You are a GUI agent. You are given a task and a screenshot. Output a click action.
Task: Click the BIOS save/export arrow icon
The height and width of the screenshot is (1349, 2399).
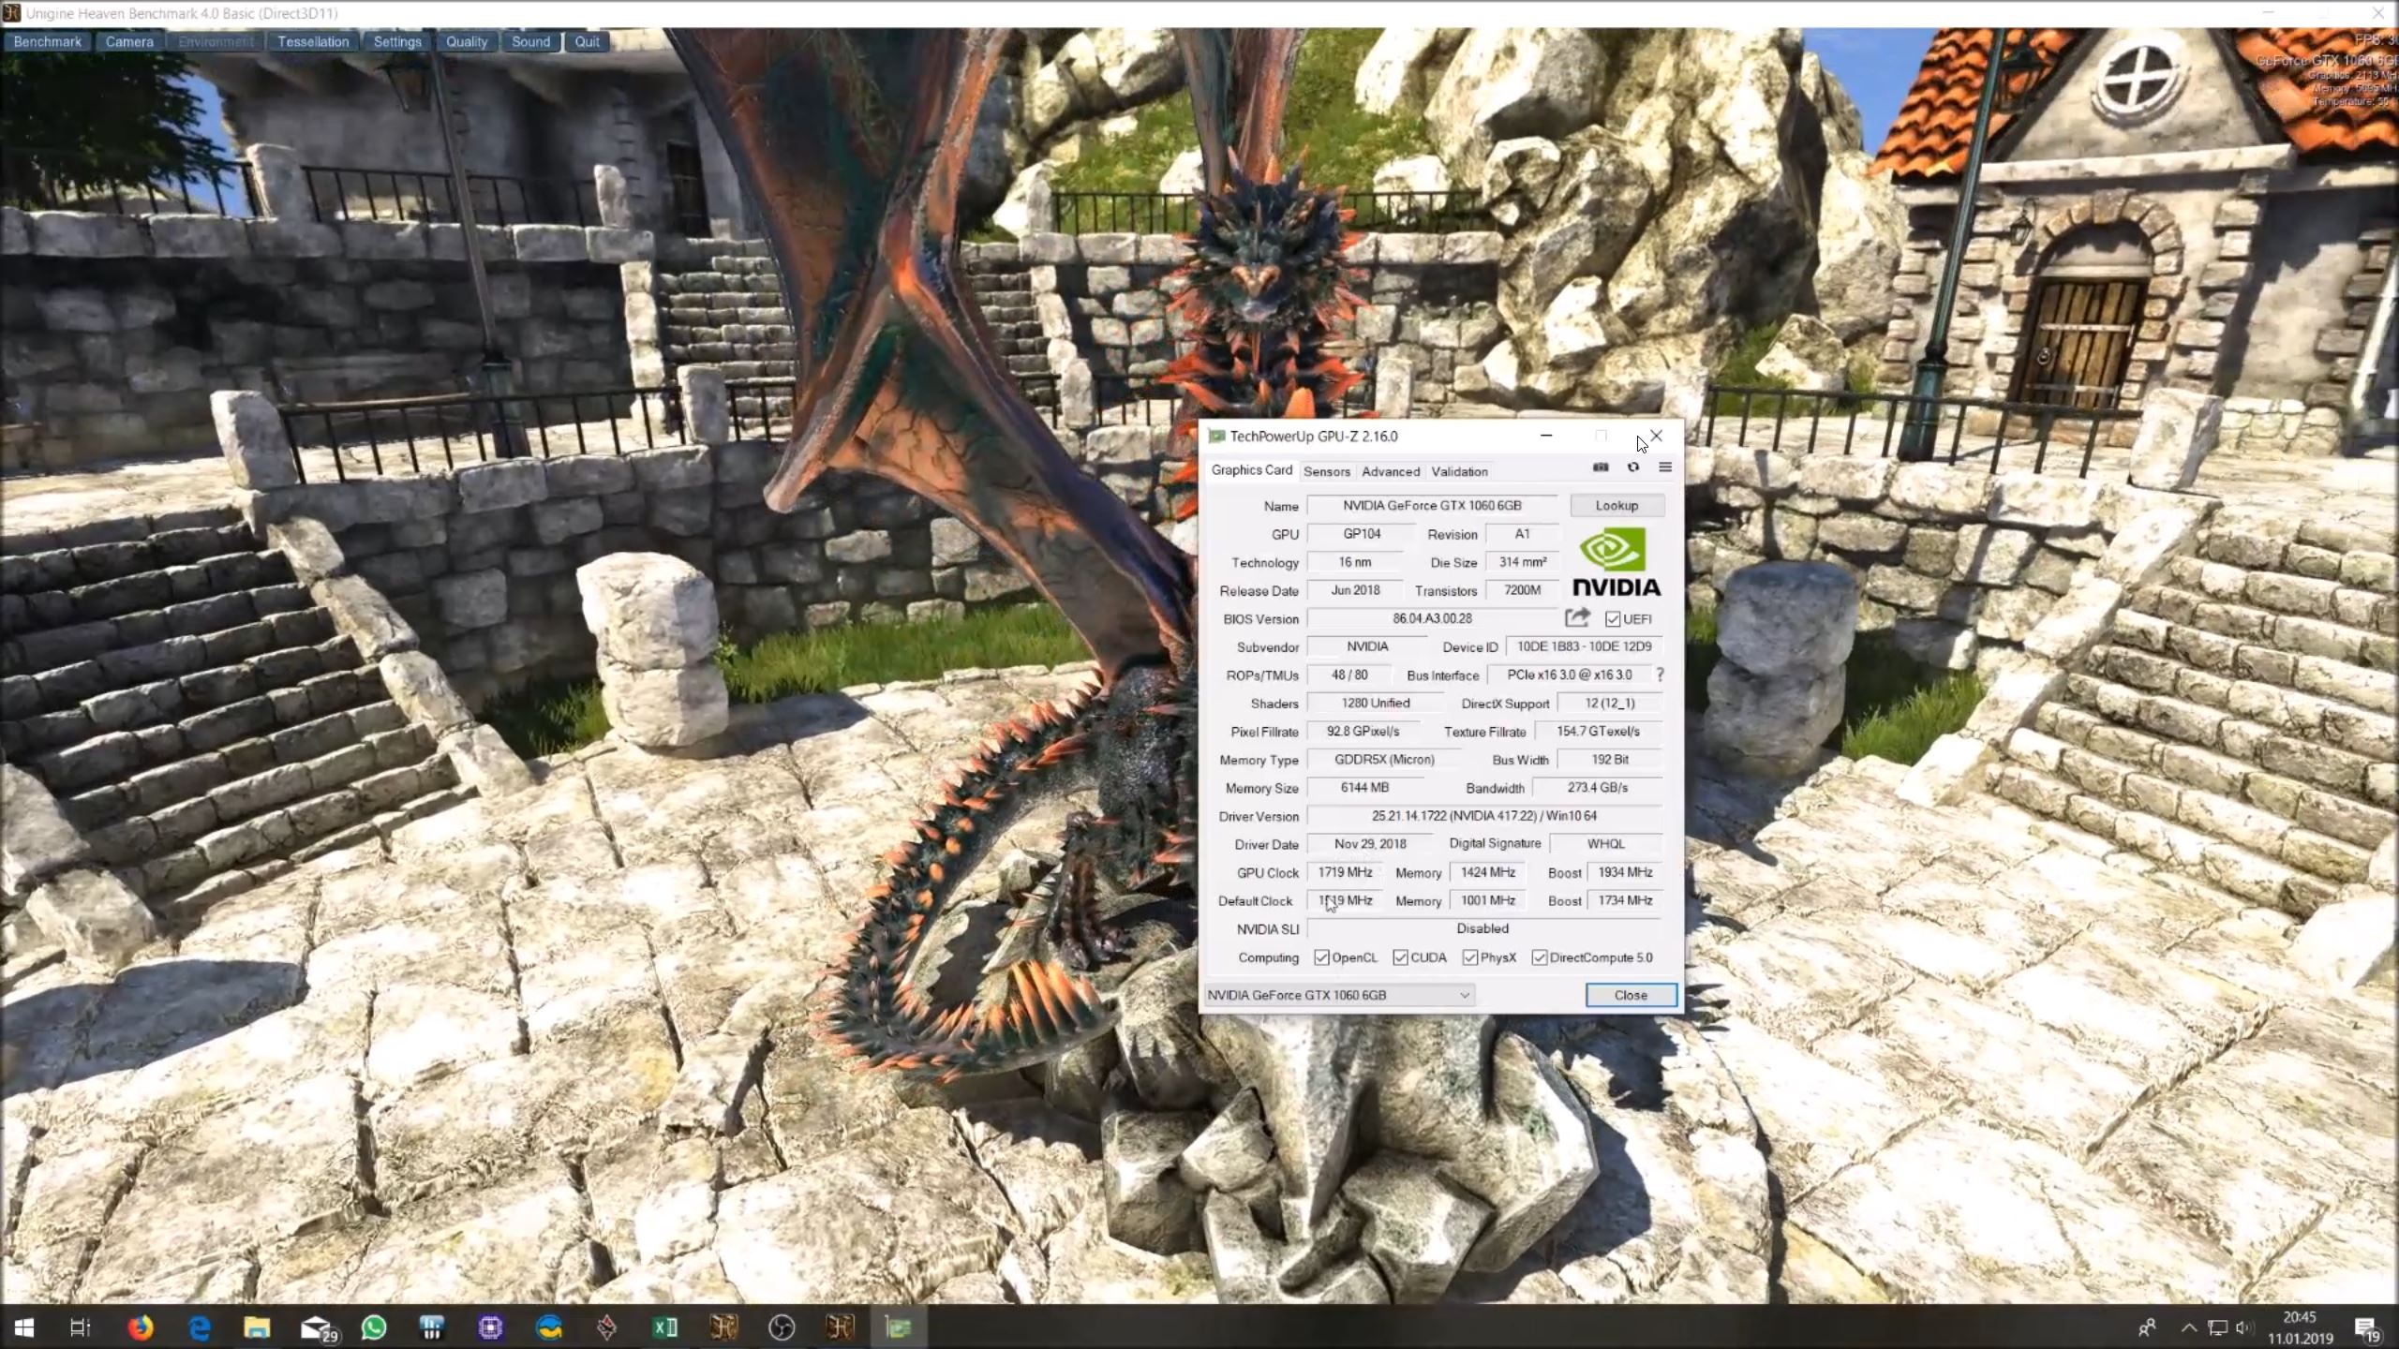point(1577,617)
